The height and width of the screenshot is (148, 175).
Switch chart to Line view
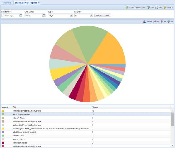156,22
